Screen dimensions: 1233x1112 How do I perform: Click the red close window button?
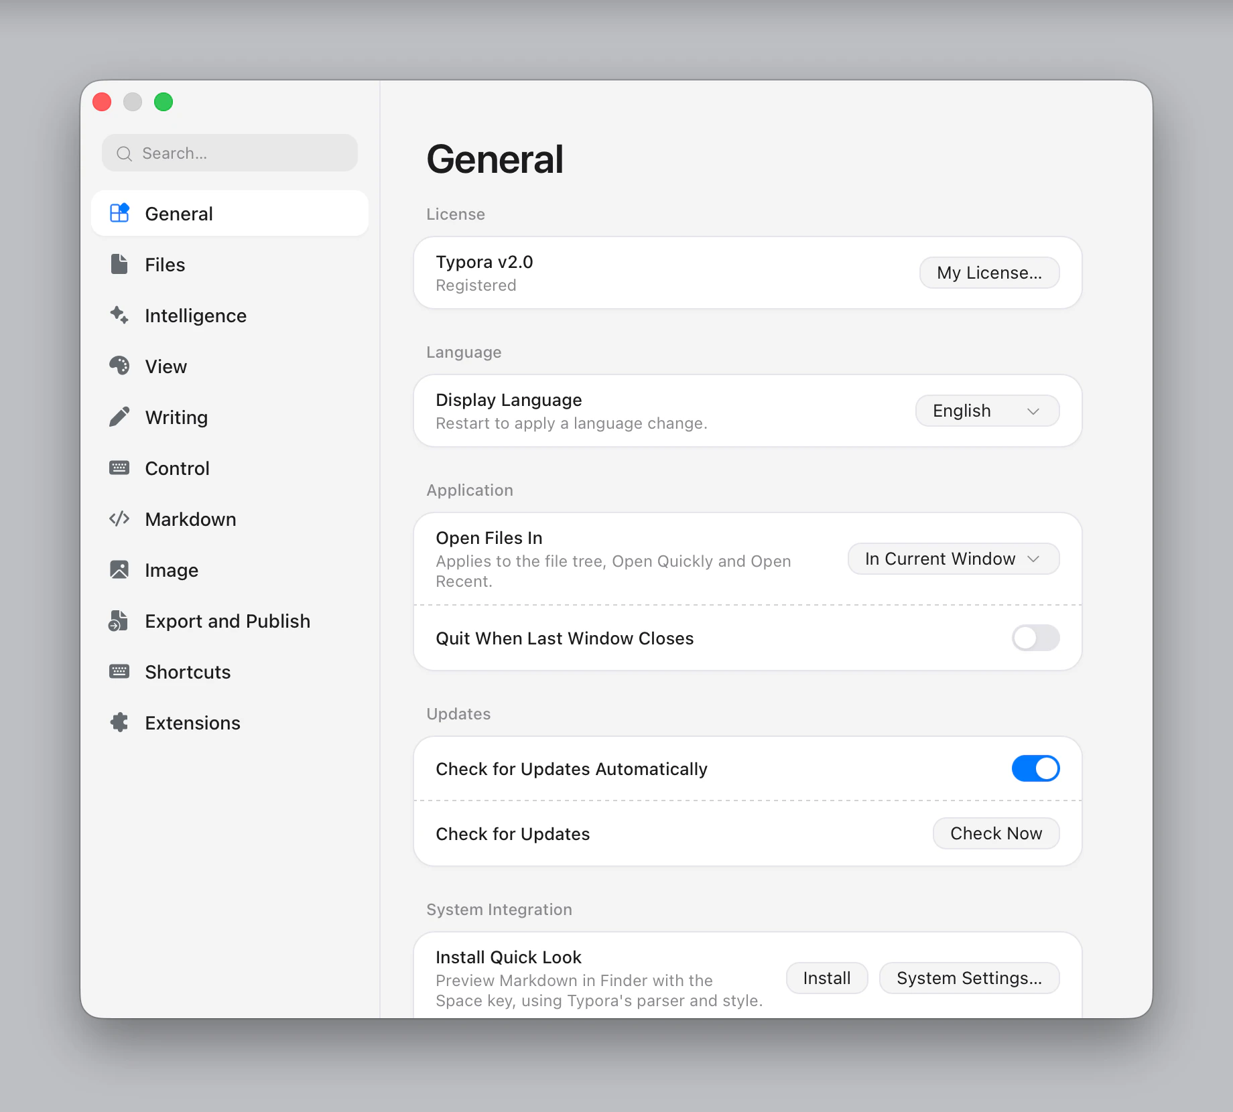click(x=102, y=102)
